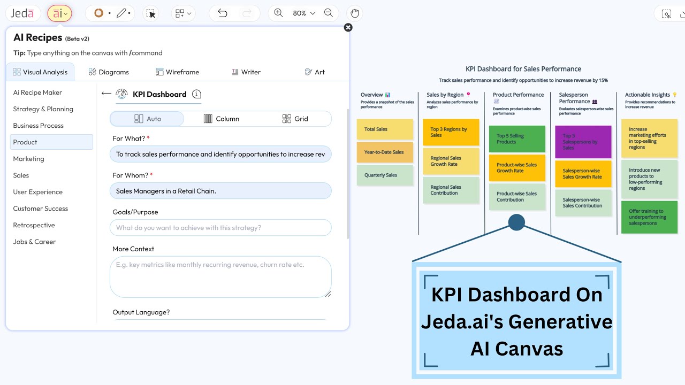Screen dimensions: 685x385
Task: Choose the Auto layout option
Action: point(147,119)
